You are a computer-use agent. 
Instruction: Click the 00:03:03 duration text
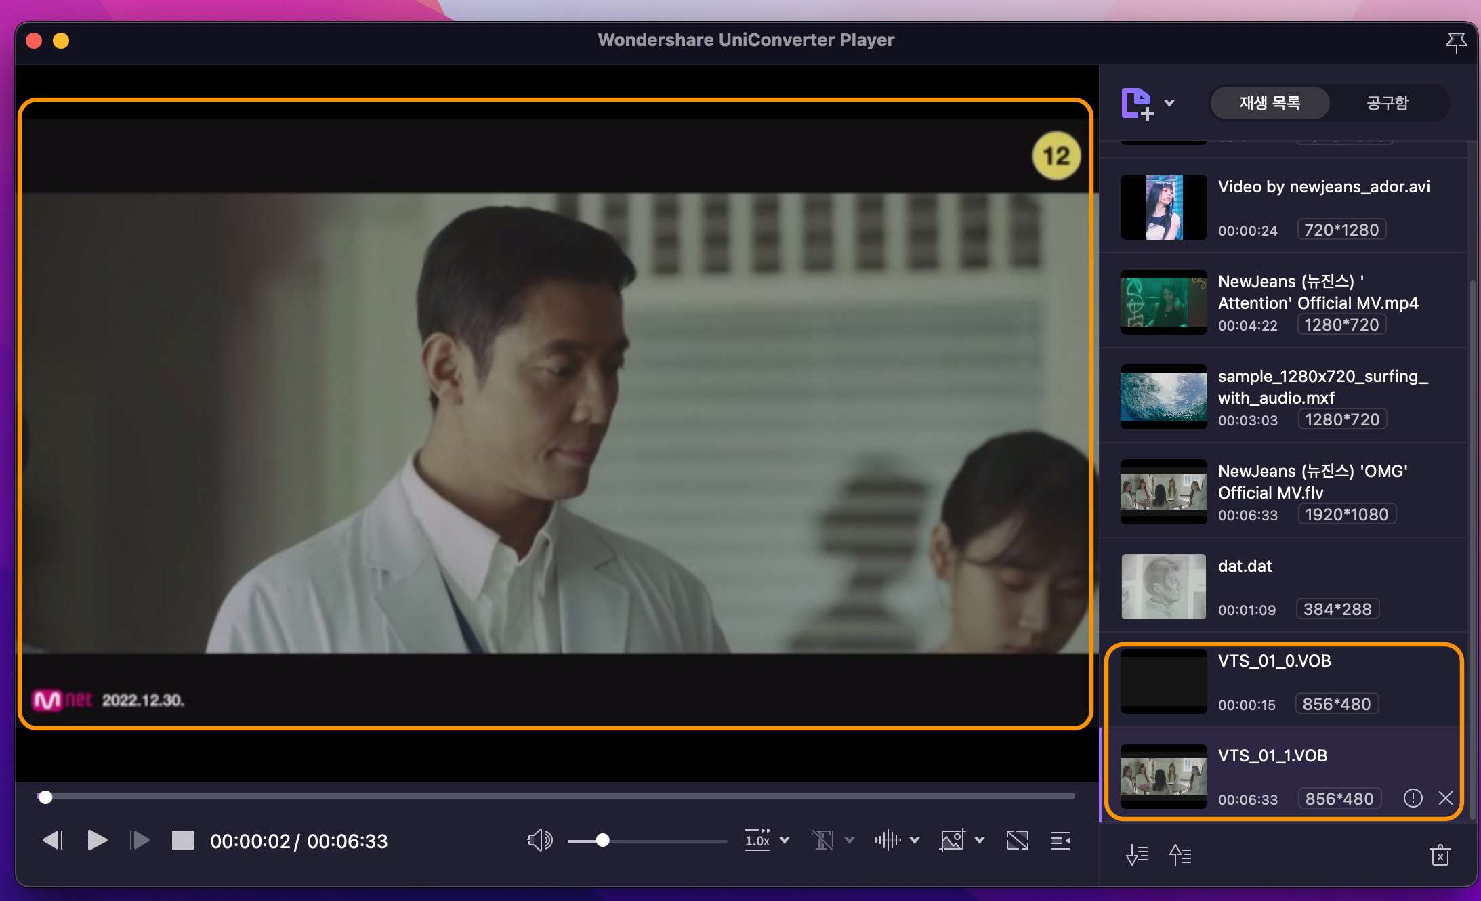(1248, 421)
